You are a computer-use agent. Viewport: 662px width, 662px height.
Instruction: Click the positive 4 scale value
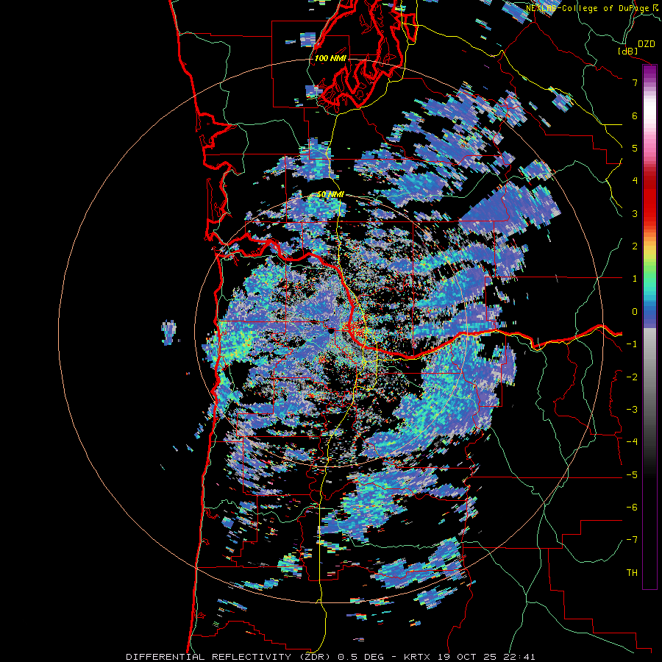coord(635,181)
